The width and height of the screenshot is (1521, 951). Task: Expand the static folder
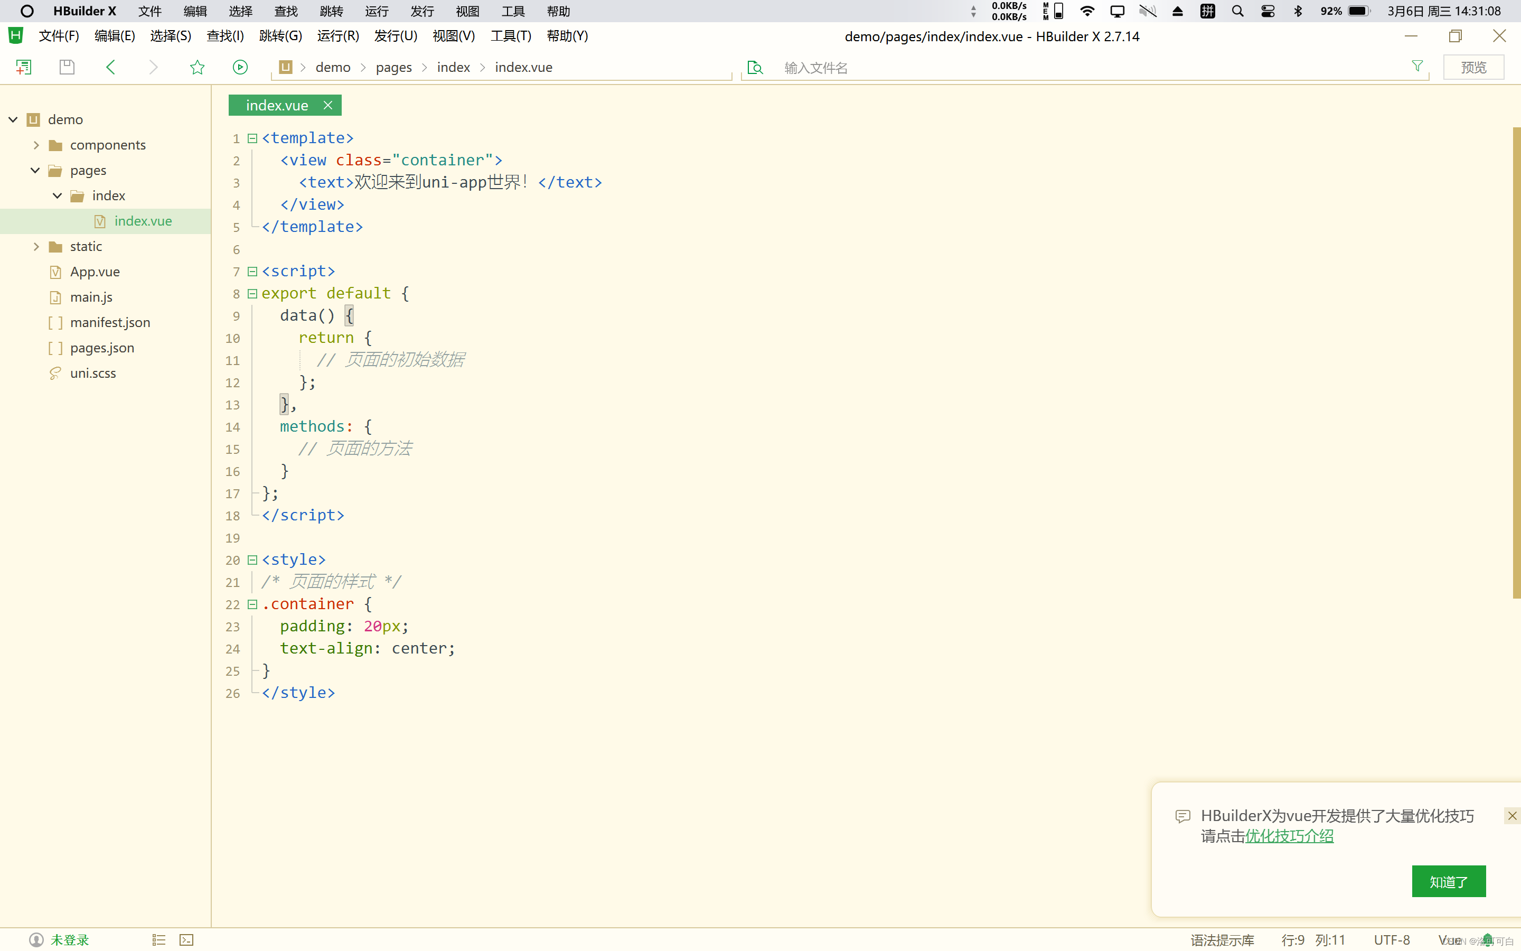(36, 247)
